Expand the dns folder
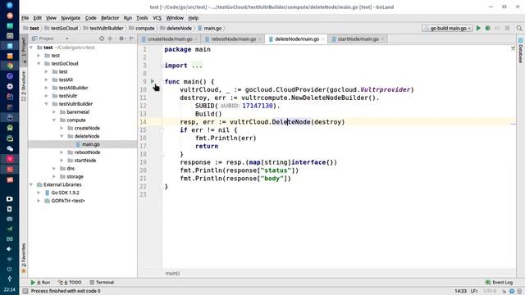This screenshot has height=295, width=525. pyautogui.click(x=54, y=169)
